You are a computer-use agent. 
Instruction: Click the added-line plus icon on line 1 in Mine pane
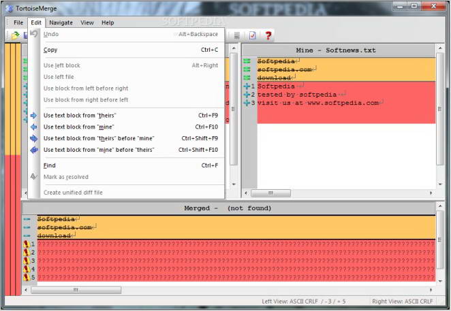tap(247, 86)
